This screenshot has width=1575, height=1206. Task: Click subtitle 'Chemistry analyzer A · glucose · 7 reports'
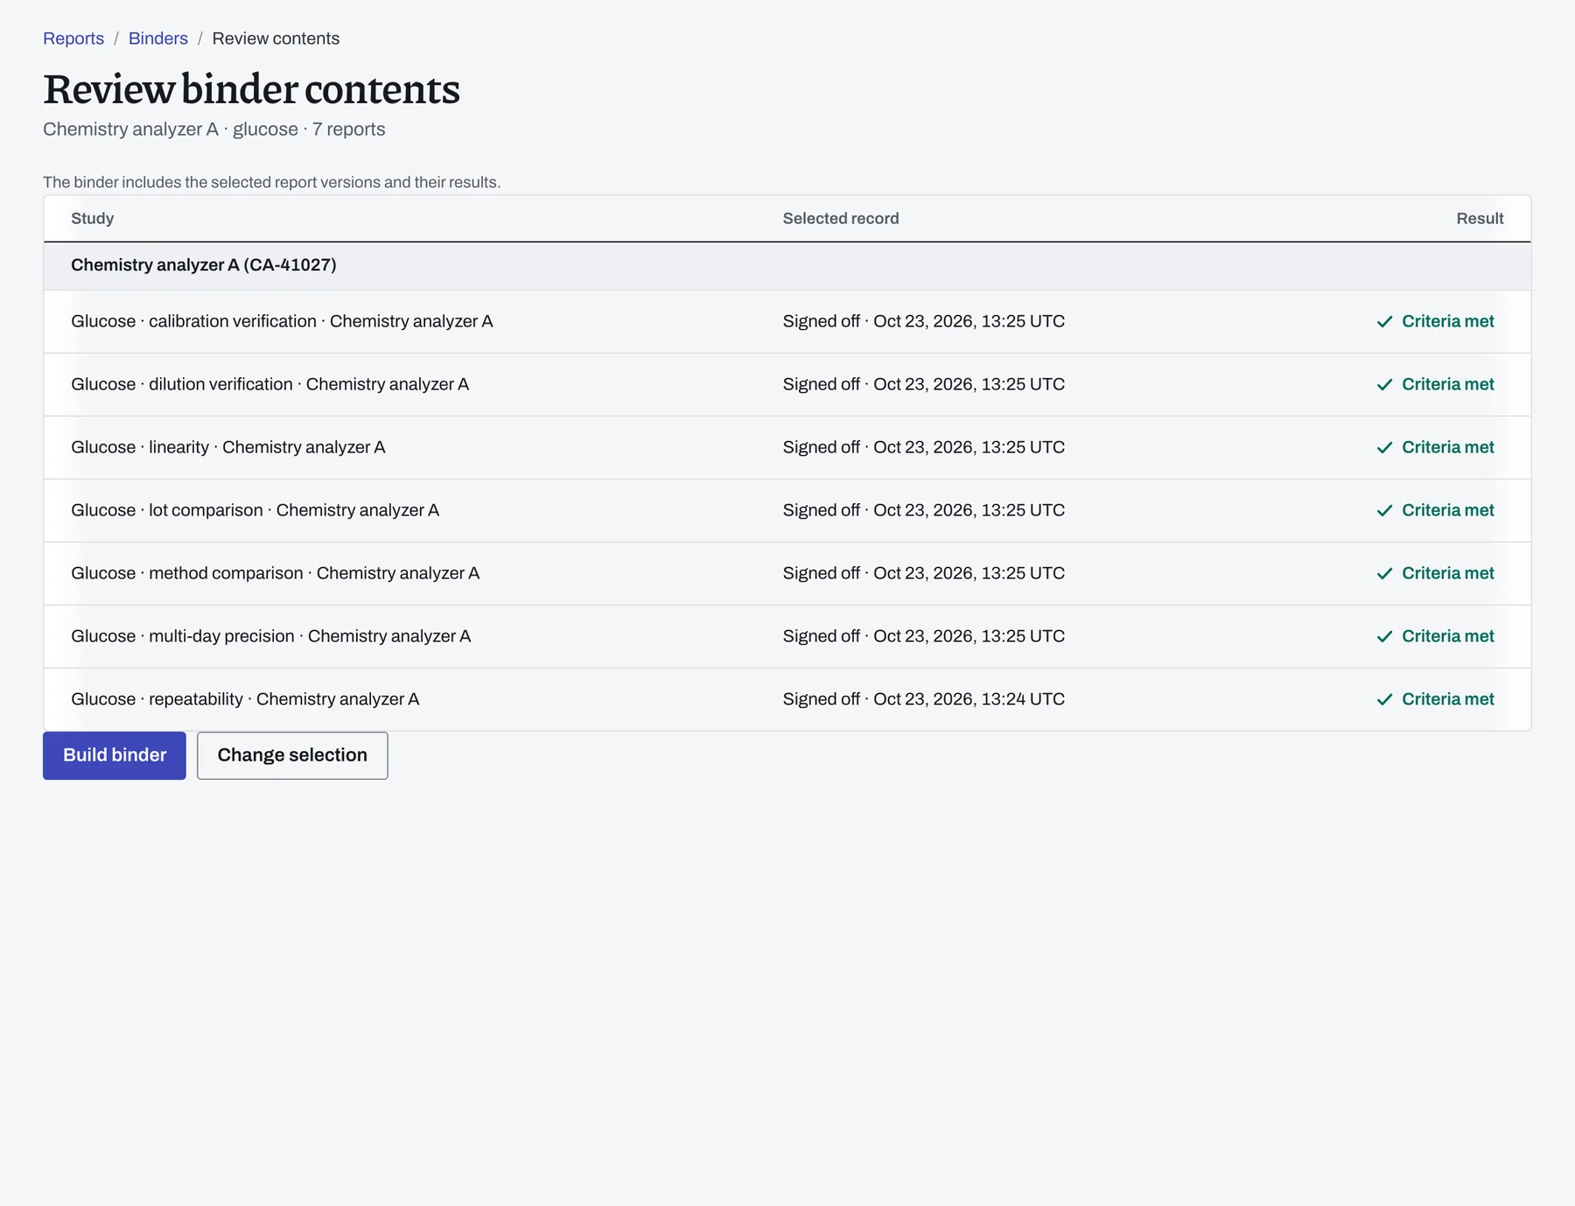(x=214, y=130)
